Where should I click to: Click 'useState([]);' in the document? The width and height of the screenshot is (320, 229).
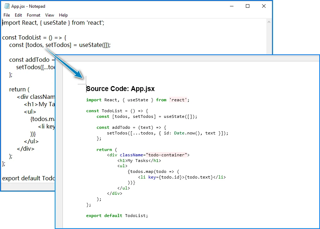[x=180, y=117]
